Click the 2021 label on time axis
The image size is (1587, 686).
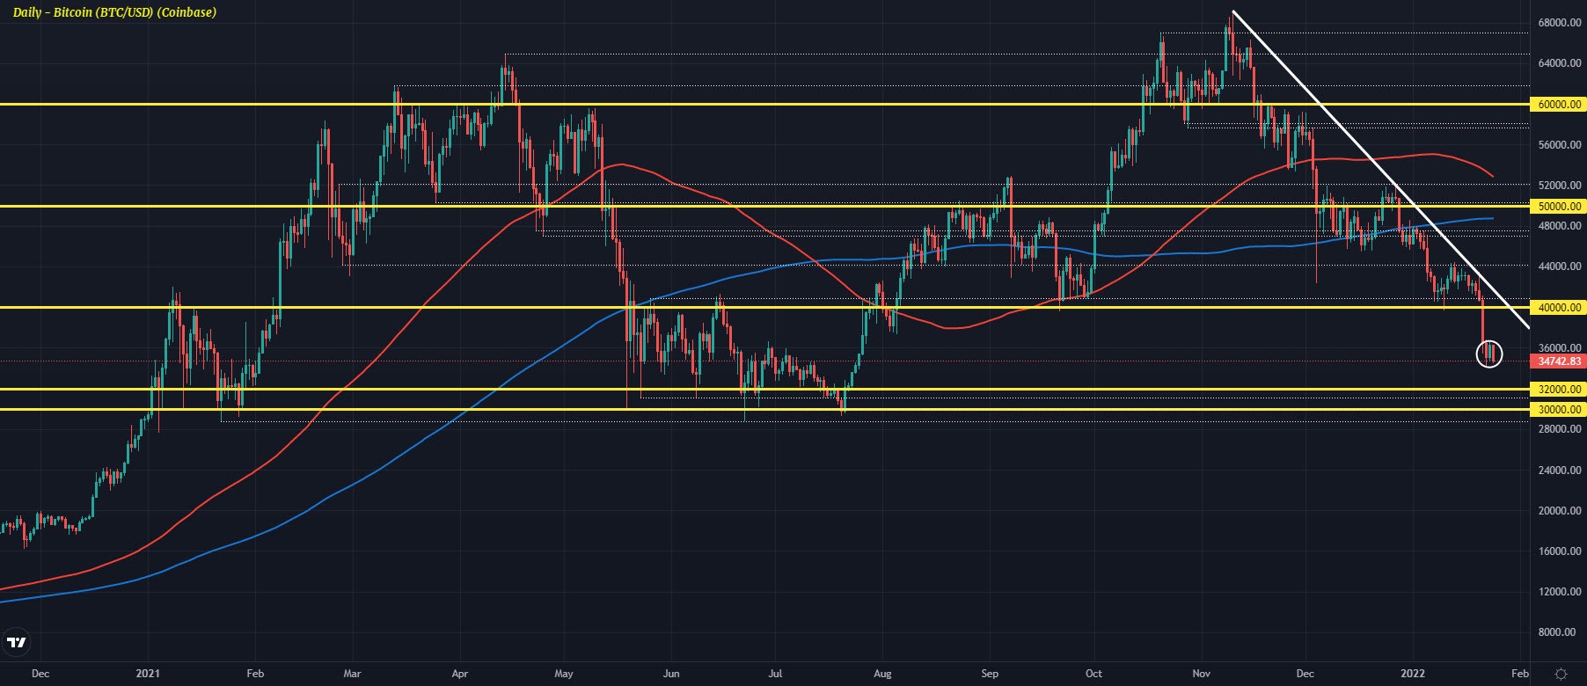click(x=149, y=674)
